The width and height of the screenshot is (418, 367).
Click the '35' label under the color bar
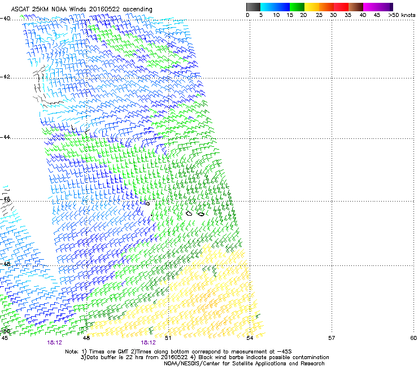[x=348, y=15]
